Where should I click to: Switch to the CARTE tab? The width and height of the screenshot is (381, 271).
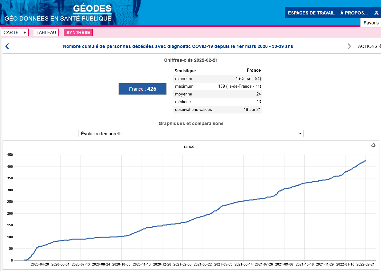(x=11, y=32)
